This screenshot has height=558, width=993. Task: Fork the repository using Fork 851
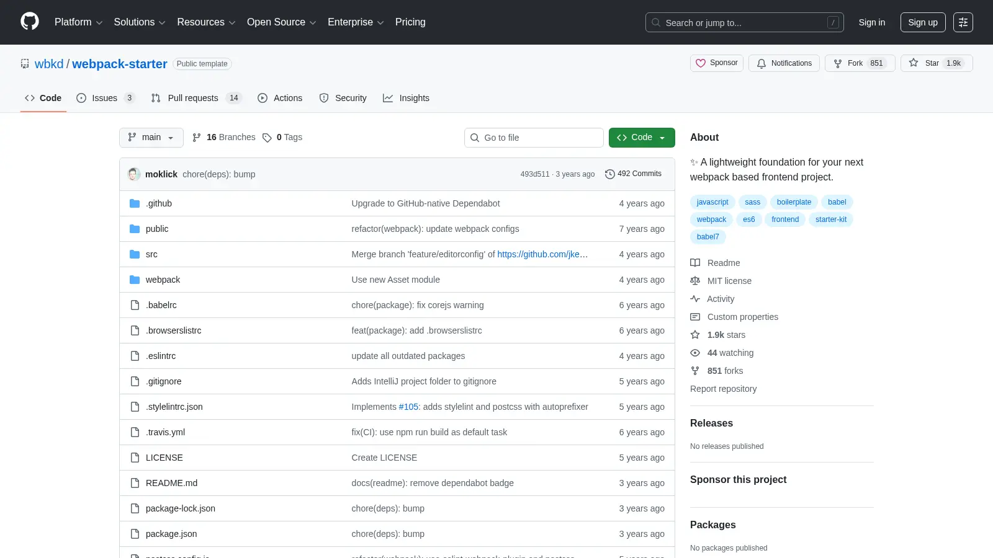(860, 63)
